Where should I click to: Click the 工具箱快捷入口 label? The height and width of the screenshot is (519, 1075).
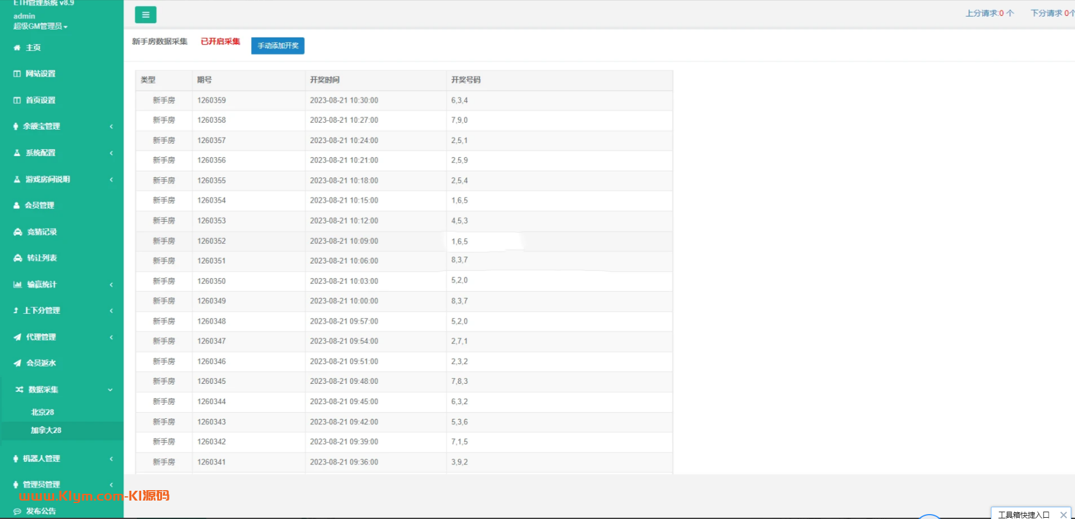pyautogui.click(x=1023, y=515)
